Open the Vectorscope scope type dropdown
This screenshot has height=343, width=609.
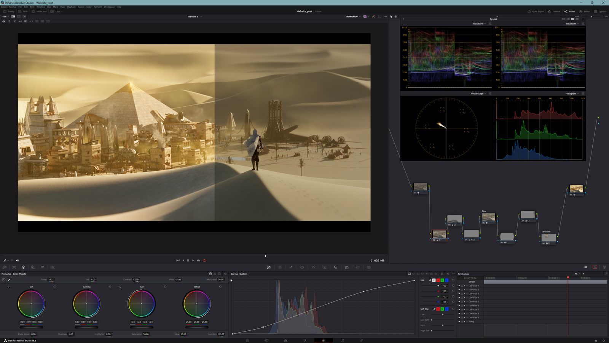coord(478,93)
